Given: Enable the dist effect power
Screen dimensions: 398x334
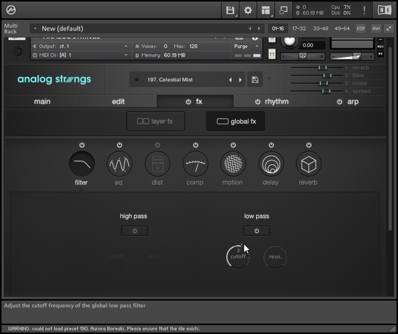Looking at the screenshot, I should pos(157,145).
